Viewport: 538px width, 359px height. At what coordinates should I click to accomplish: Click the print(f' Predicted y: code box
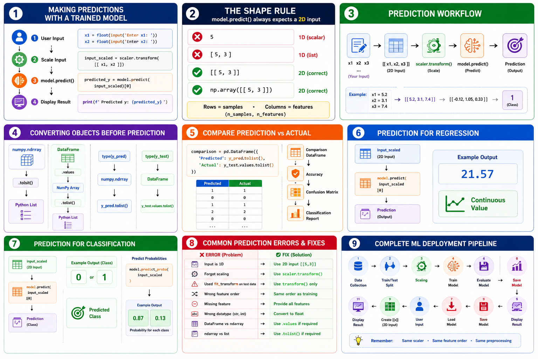pos(125,103)
